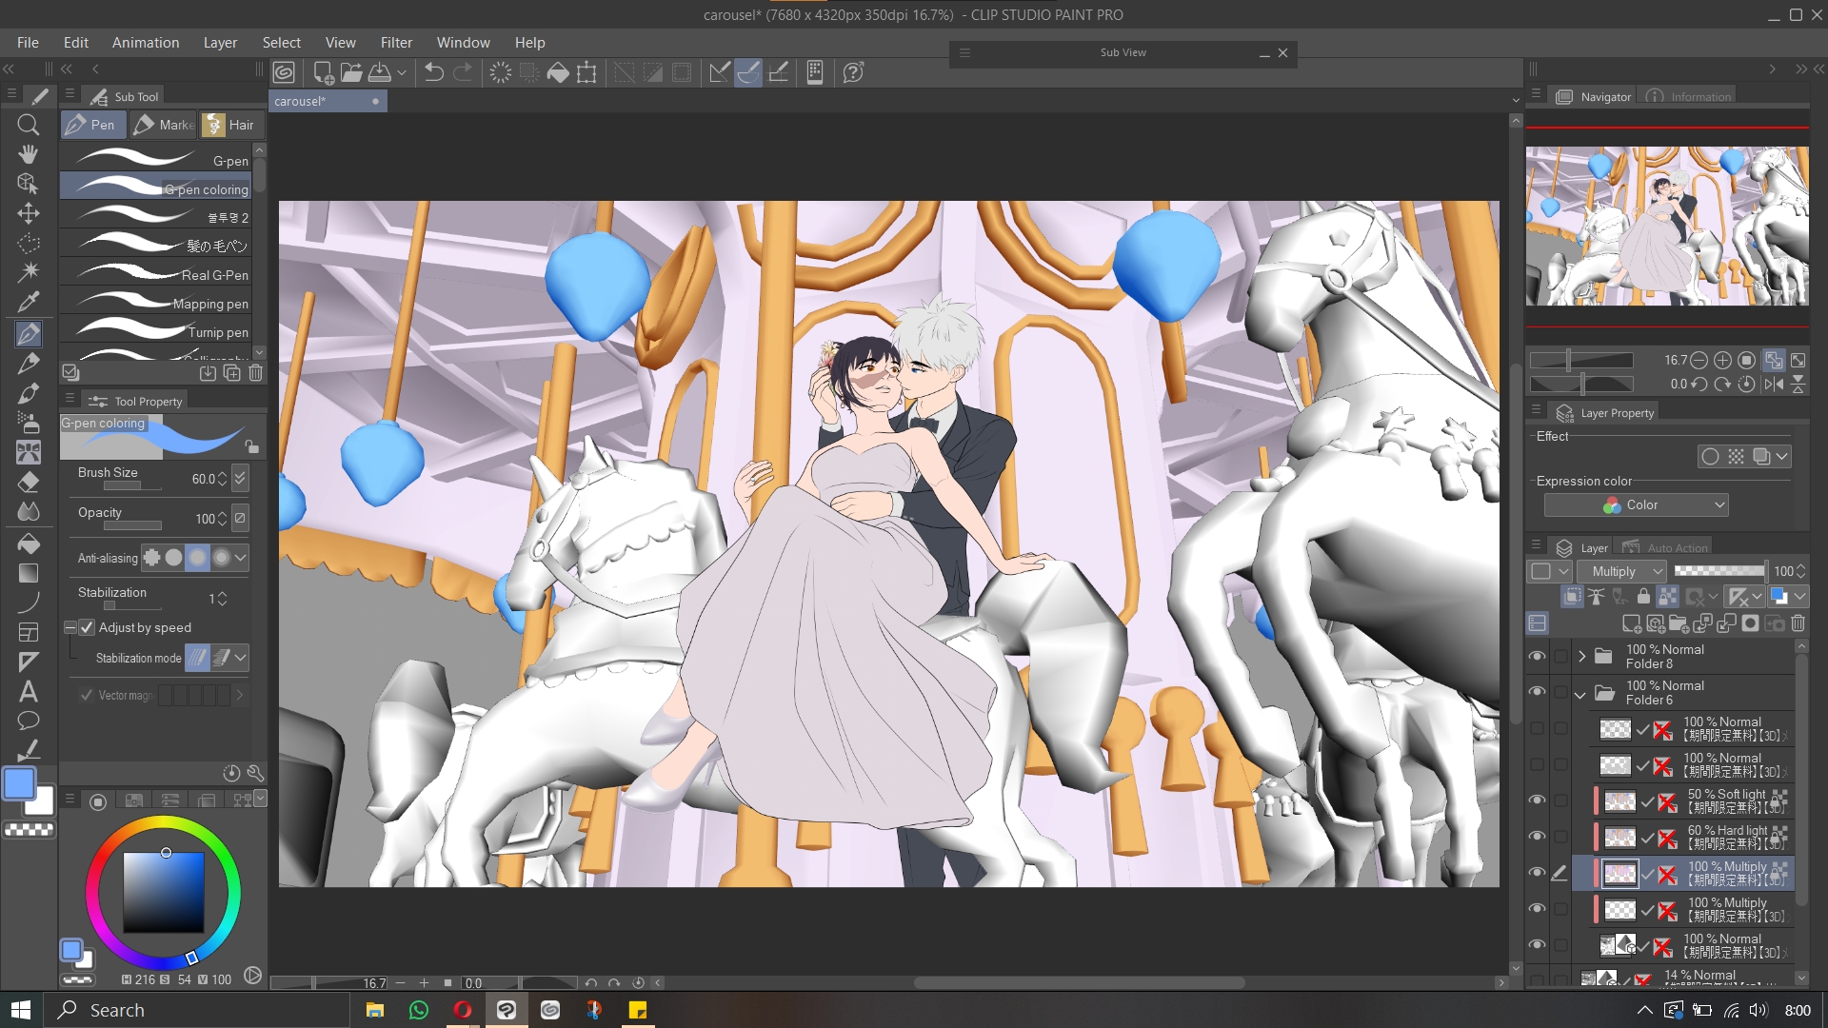The height and width of the screenshot is (1028, 1828).
Task: Select the Hand move tool
Action: [x=28, y=154]
